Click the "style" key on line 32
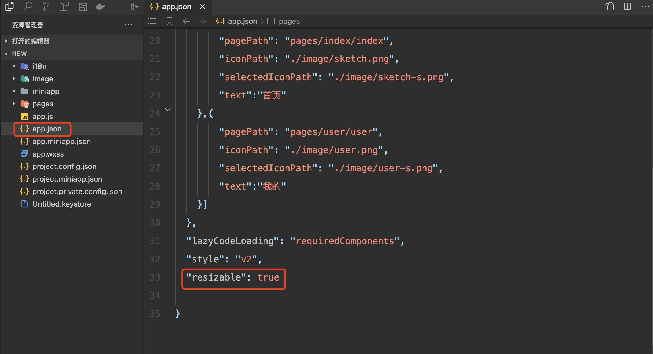 [205, 259]
